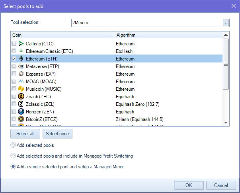
Task: Click the Ethereum (ETH) row label text
Action: click(x=42, y=59)
